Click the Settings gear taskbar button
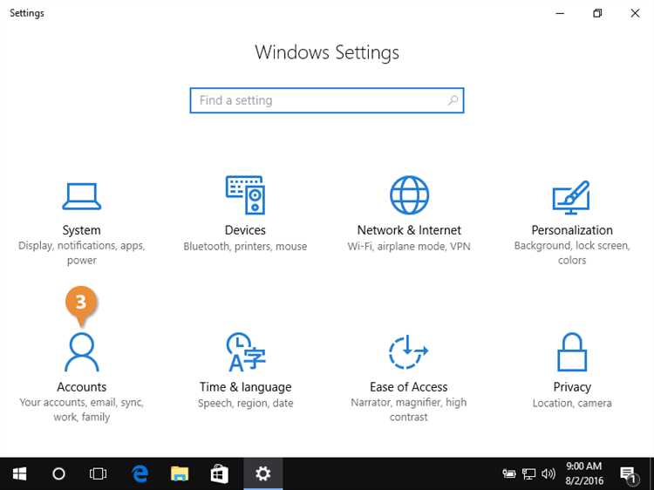This screenshot has width=654, height=490. point(262,473)
